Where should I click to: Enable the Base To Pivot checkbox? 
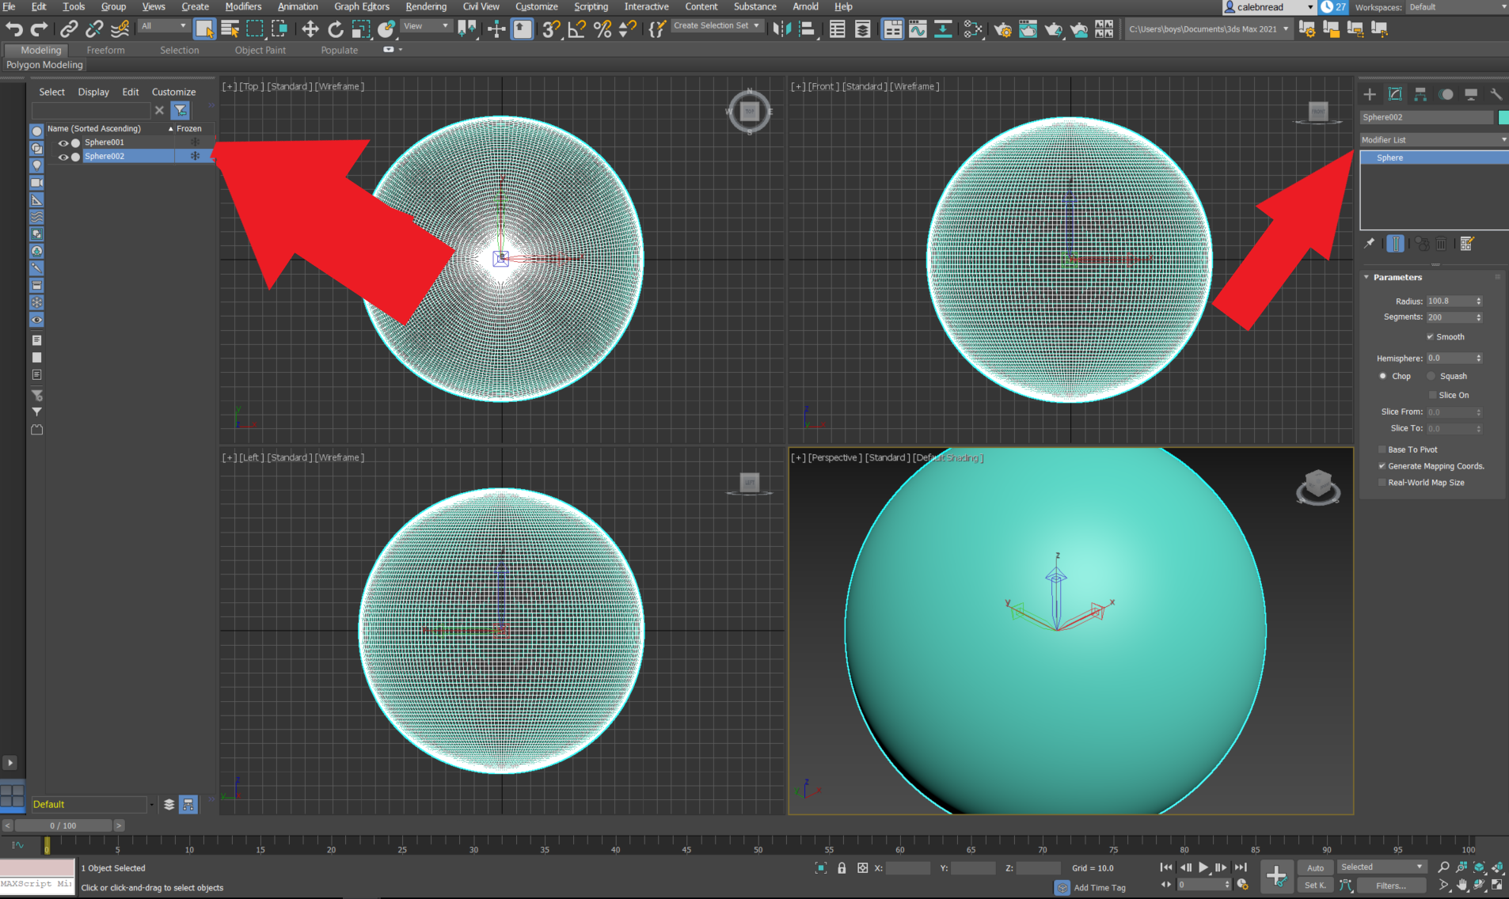point(1382,449)
